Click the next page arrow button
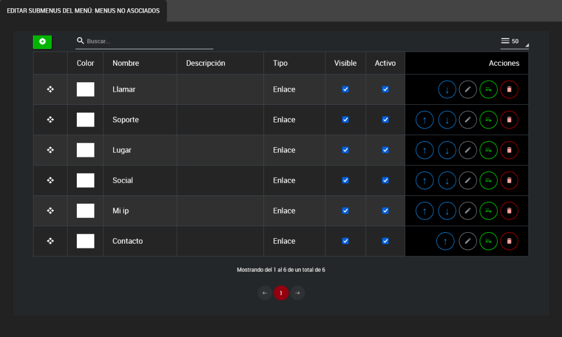Image resolution: width=562 pixels, height=337 pixels. click(x=297, y=293)
